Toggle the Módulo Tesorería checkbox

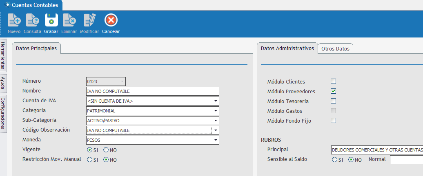coord(333,101)
